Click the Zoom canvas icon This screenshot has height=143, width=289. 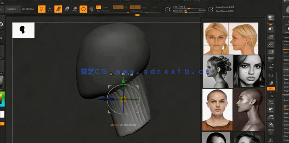tap(271, 37)
